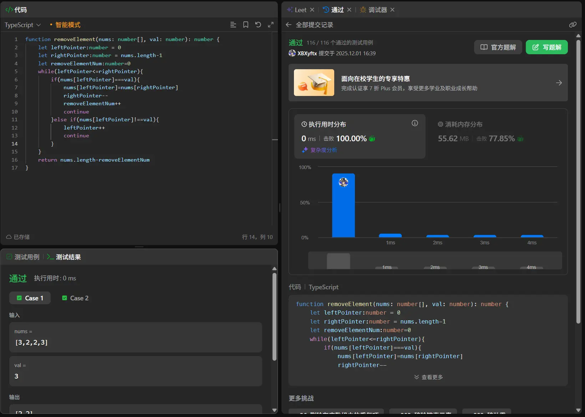585x417 pixels.
Task: Toggle the 智能模式 smart mode
Action: (67, 25)
